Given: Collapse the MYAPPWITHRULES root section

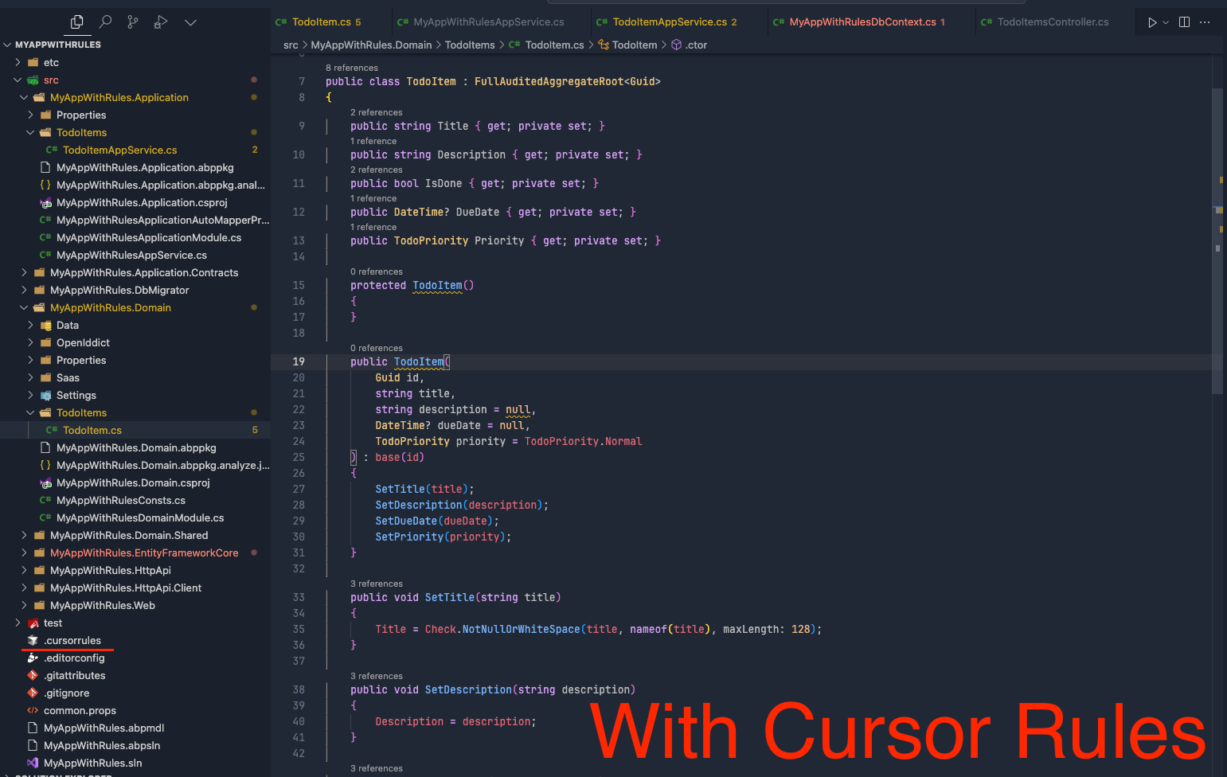Looking at the screenshot, I should point(8,45).
